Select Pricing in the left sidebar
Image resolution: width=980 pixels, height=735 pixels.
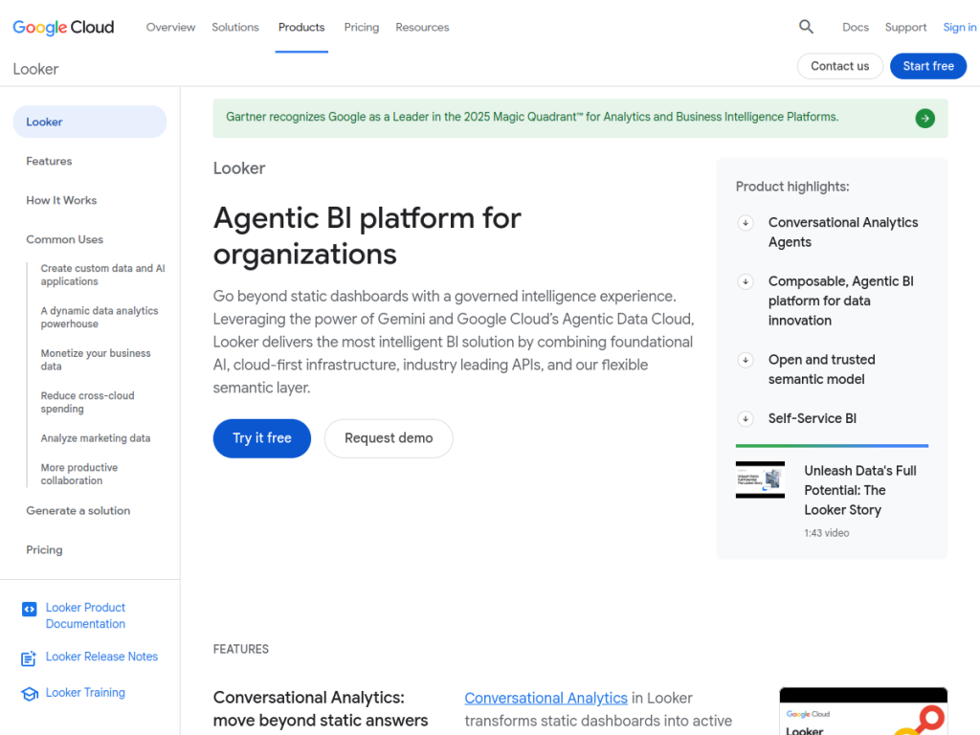point(44,550)
